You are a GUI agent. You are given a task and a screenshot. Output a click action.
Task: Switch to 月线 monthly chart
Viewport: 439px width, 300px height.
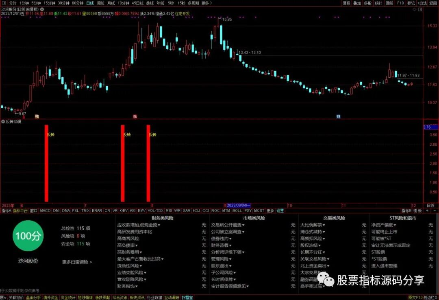click(x=111, y=3)
